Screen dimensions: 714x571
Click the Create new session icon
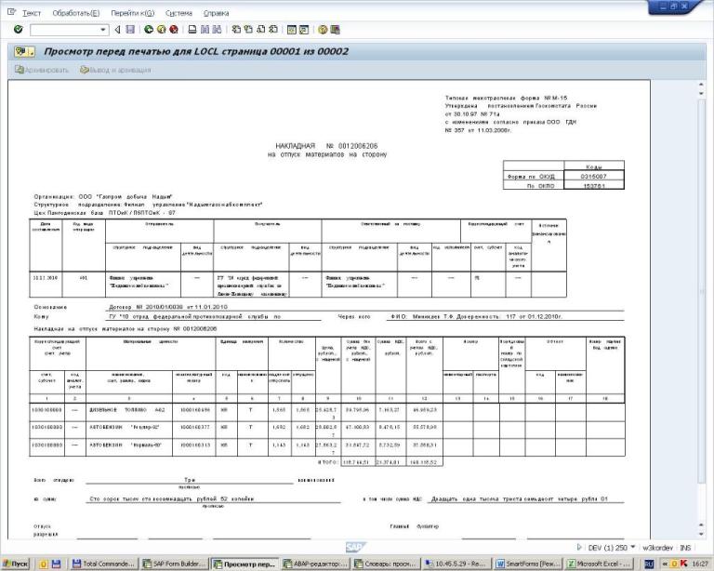pos(292,30)
